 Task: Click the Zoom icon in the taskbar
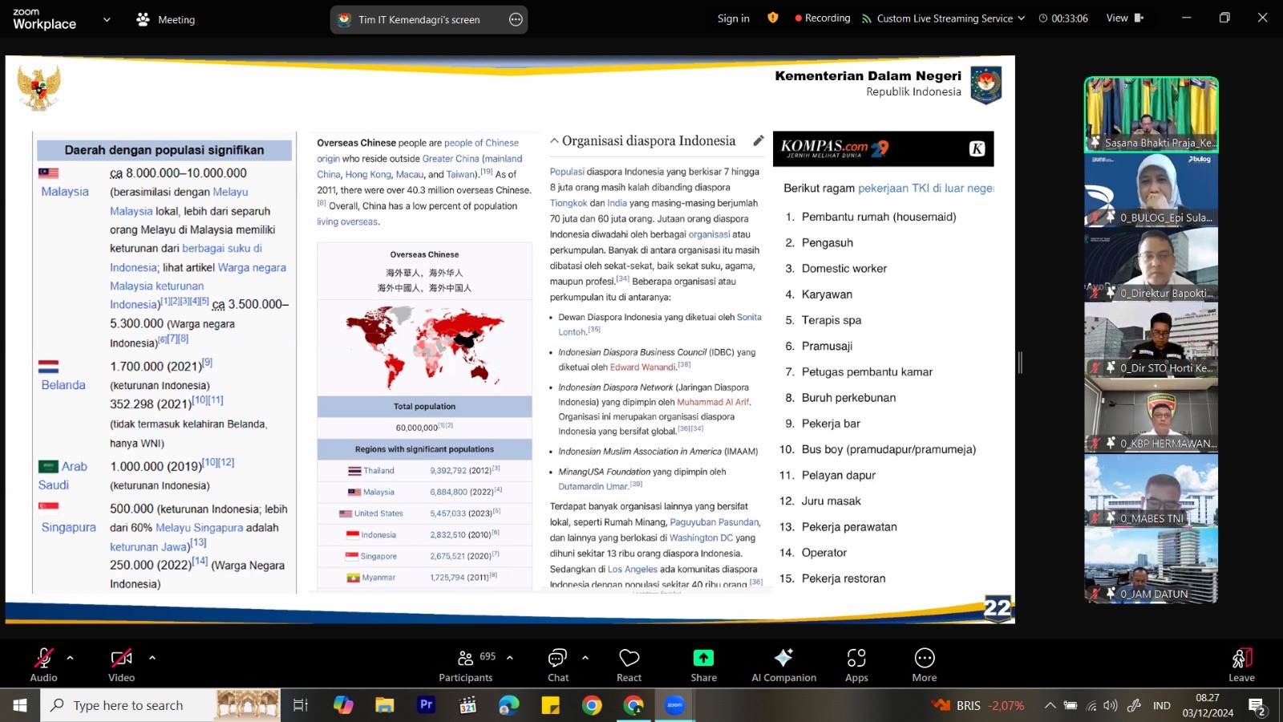click(675, 705)
